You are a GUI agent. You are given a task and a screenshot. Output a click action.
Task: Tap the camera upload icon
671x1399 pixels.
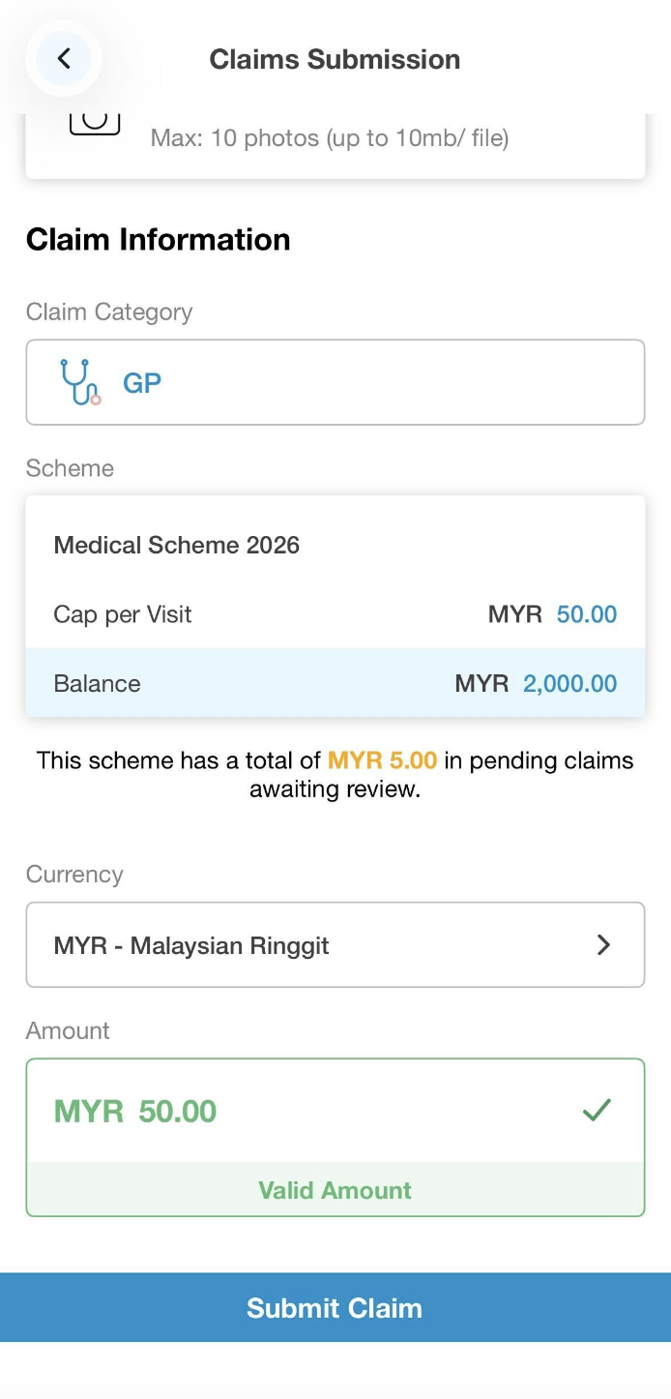pos(95,123)
